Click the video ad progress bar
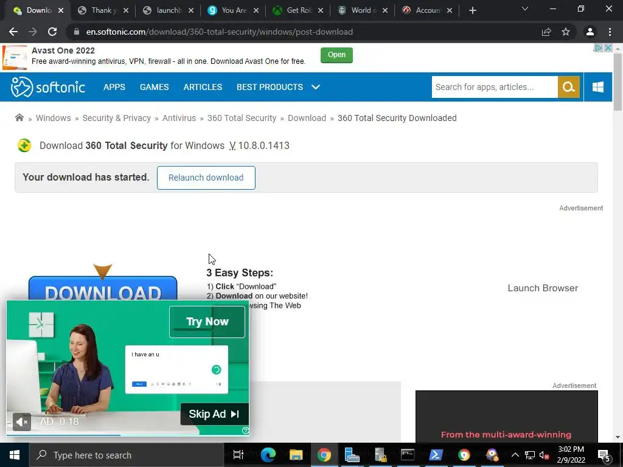 (128, 435)
